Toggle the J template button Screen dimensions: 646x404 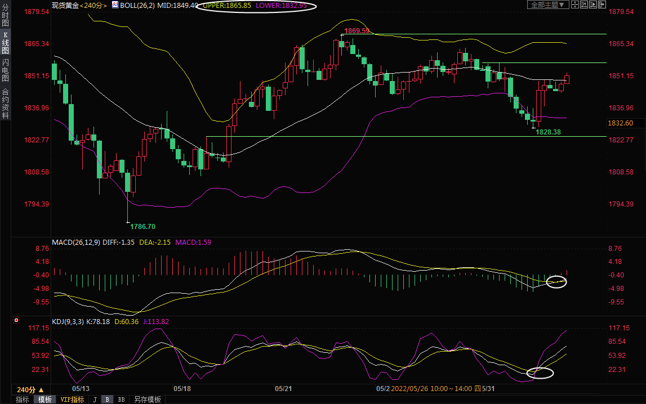(x=95, y=399)
